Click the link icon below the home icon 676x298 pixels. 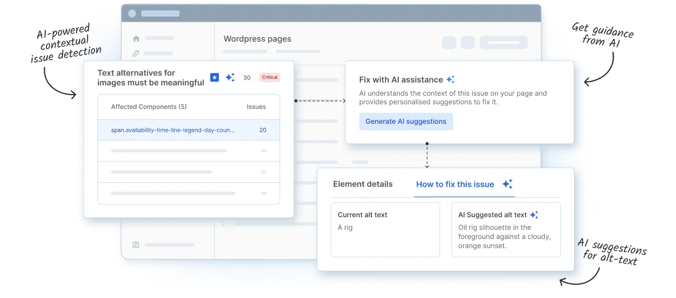(x=136, y=54)
